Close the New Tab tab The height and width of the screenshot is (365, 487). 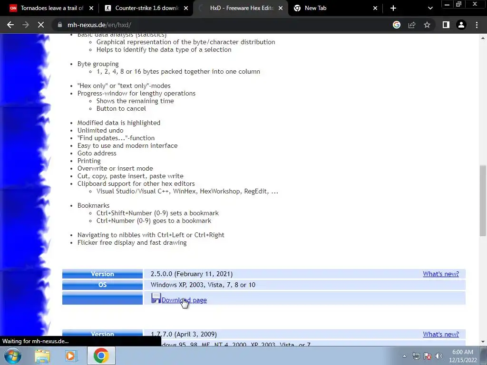pyautogui.click(x=375, y=8)
